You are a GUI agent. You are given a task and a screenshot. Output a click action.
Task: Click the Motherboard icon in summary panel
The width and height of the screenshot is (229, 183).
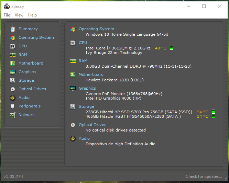click(x=73, y=75)
